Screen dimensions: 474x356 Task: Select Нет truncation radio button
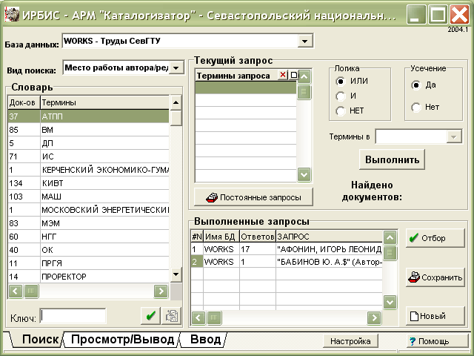(416, 107)
